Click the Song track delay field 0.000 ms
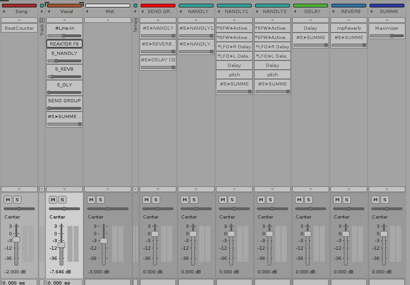The width and height of the screenshot is (410, 285). coord(19,282)
